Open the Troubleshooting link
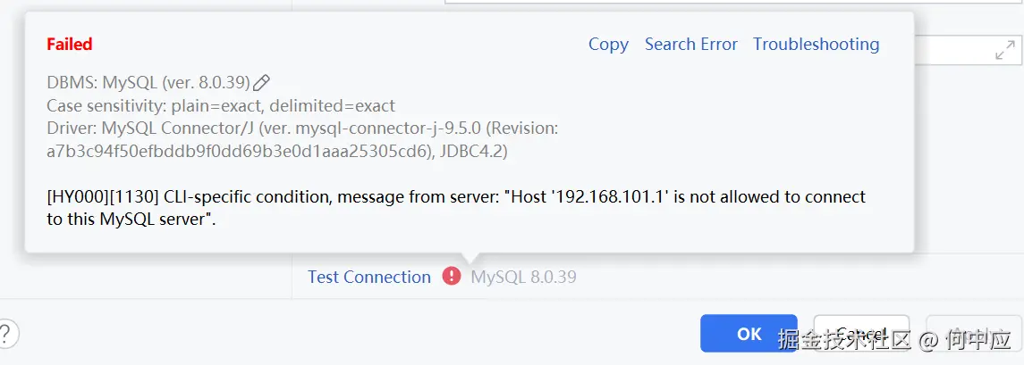 pos(817,45)
